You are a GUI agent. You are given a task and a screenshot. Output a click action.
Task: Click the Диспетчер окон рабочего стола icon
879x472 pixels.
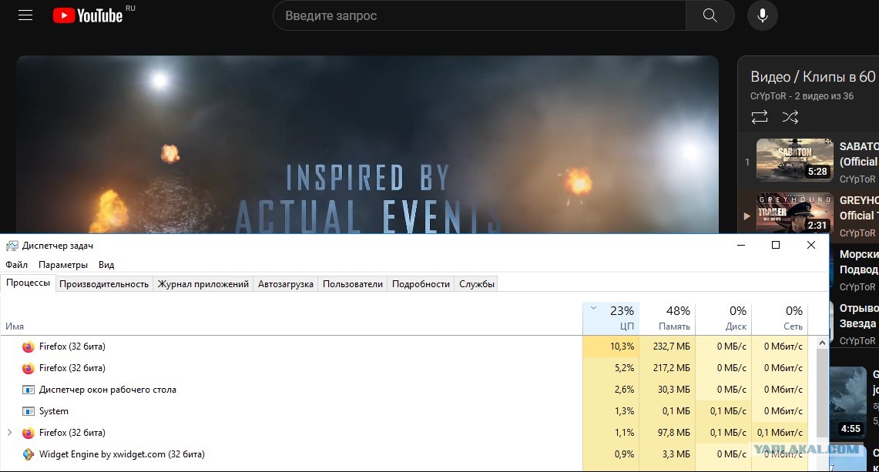29,390
